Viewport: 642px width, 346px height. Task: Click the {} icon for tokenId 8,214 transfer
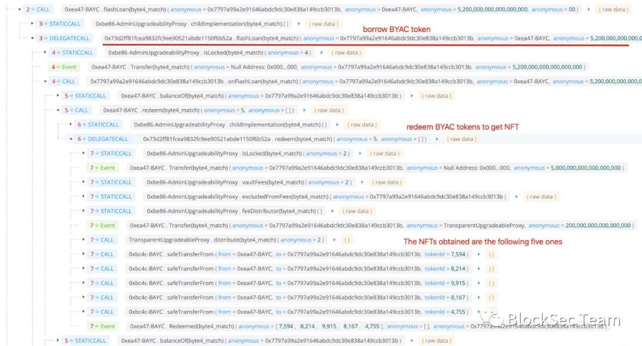click(x=492, y=268)
